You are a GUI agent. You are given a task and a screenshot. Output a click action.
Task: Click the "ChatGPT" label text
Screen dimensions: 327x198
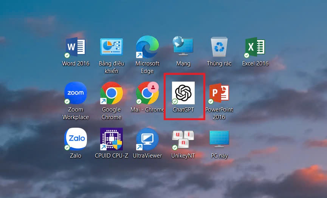[183, 110]
